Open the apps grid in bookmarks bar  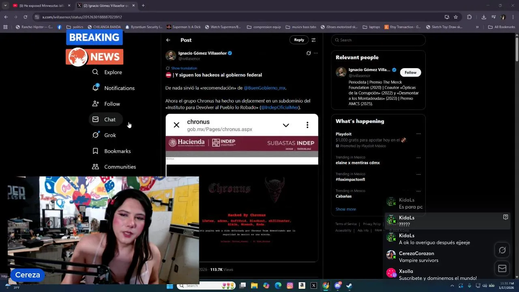point(5,27)
